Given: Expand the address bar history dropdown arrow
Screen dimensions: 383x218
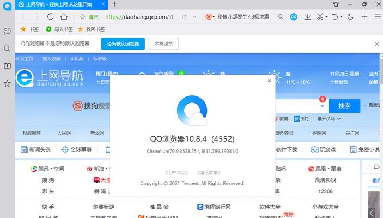Looking at the screenshot, I should tap(194, 17).
